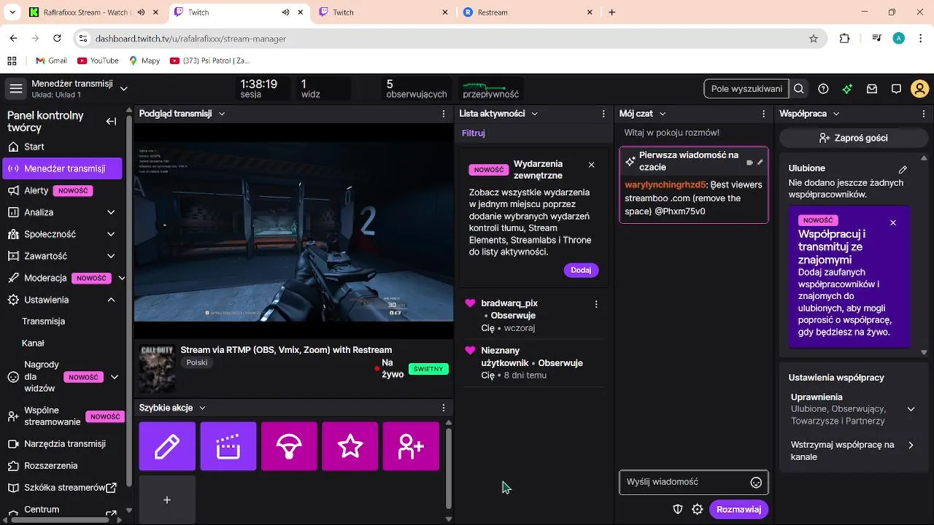Click the star quick action tile

350,446
